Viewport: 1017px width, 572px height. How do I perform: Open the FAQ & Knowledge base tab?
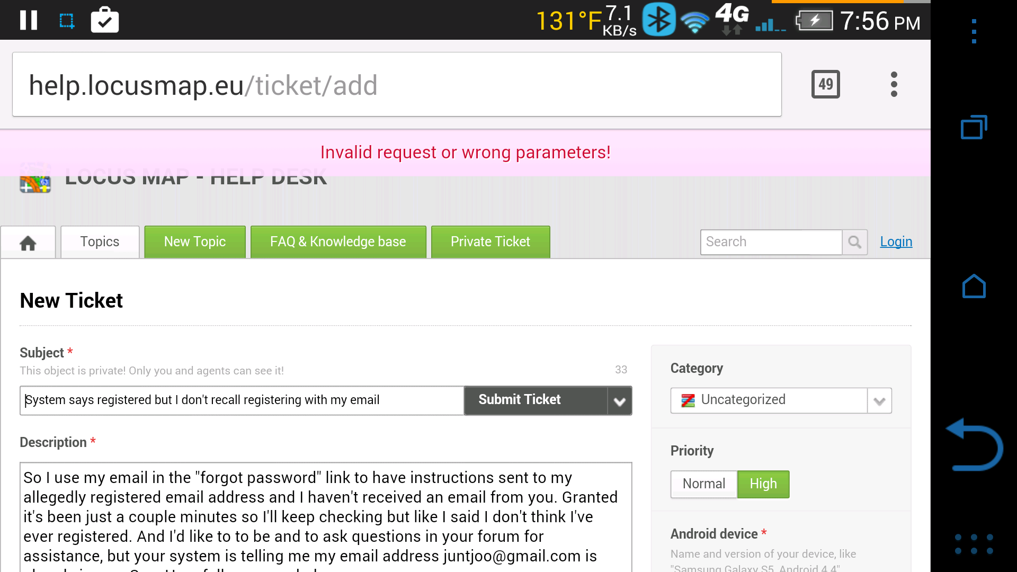point(338,242)
